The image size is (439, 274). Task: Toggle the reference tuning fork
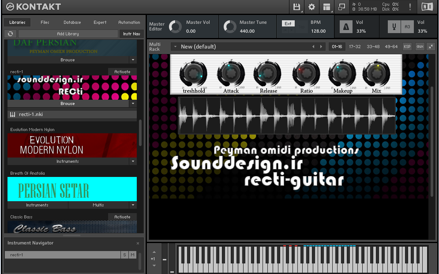click(394, 27)
